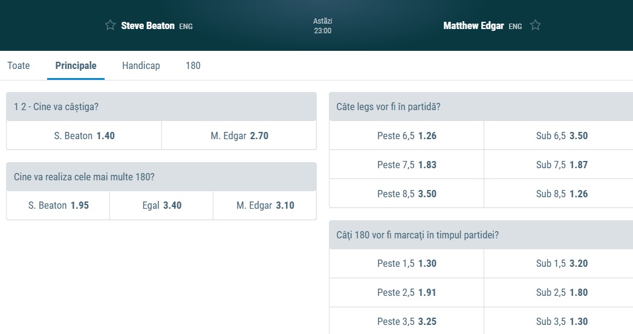Viewport: 633px width, 334px height.
Task: Choose Peste 8,5 legs at 3.50
Action: 406,194
